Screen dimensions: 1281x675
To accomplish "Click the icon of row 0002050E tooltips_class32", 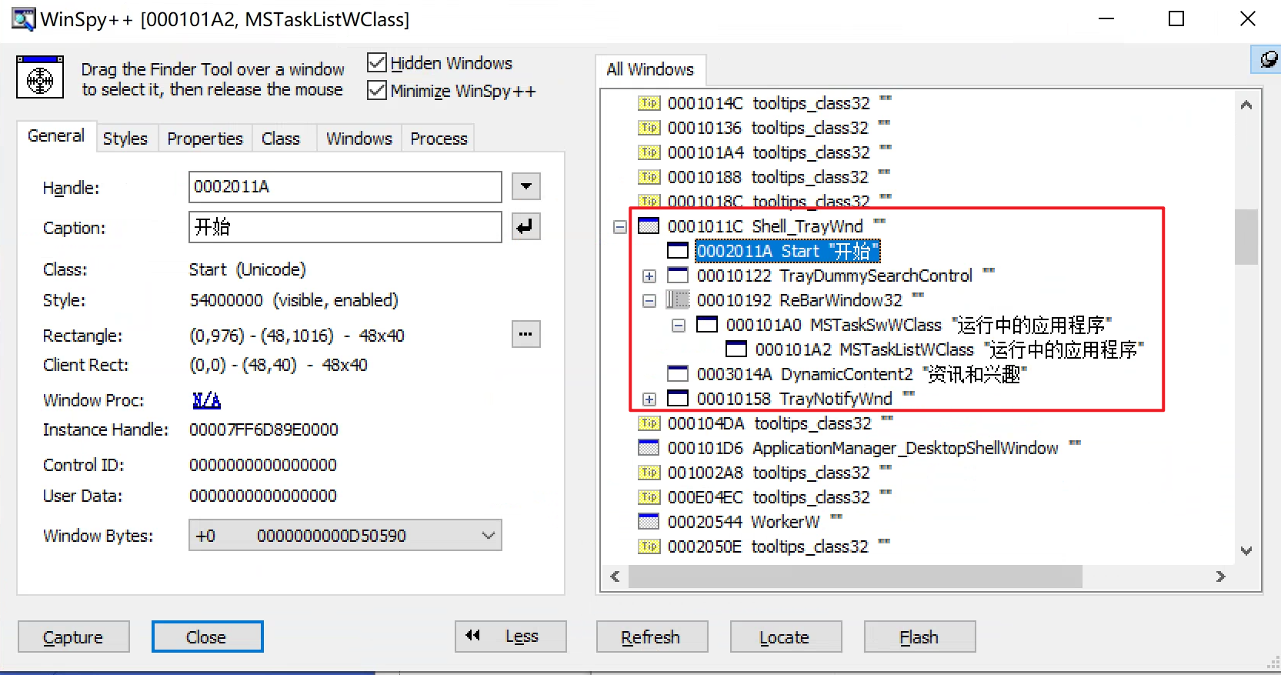I will click(x=649, y=546).
